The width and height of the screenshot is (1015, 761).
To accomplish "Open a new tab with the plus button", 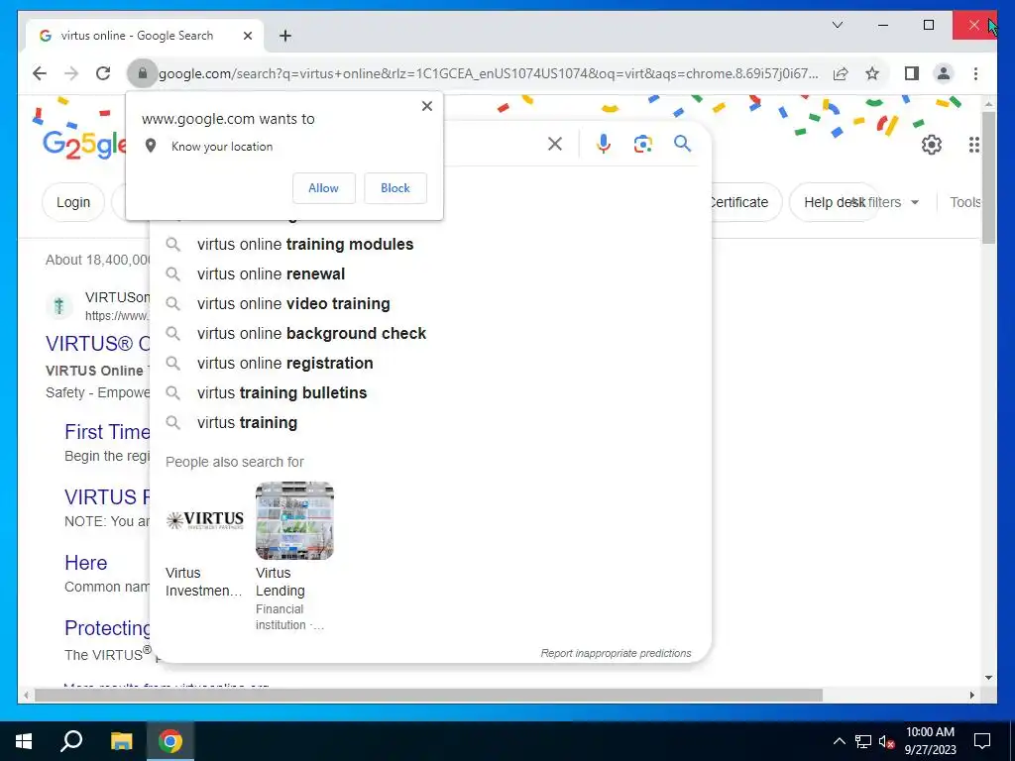I will [285, 36].
